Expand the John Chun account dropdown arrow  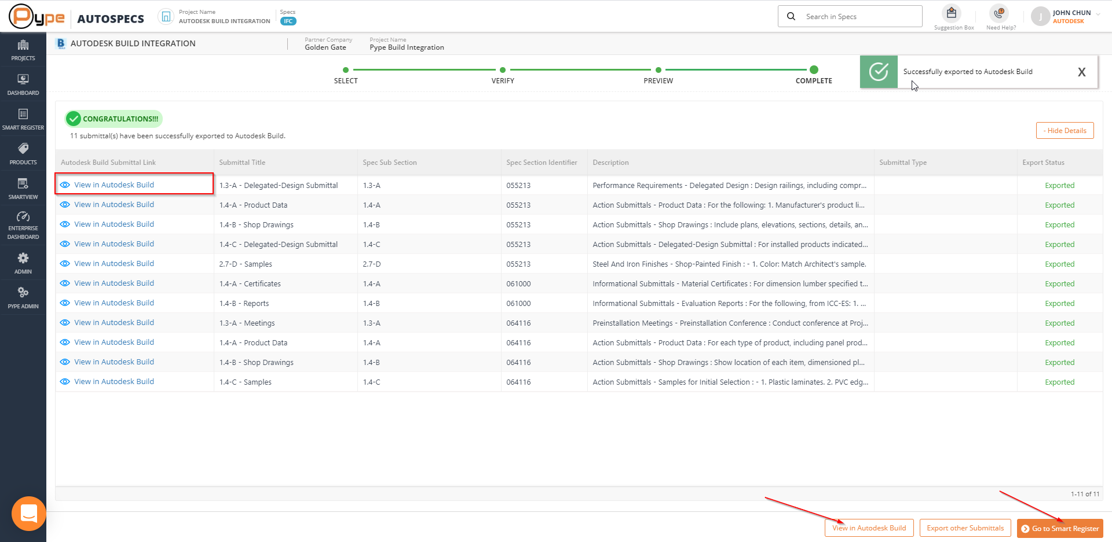(1099, 13)
